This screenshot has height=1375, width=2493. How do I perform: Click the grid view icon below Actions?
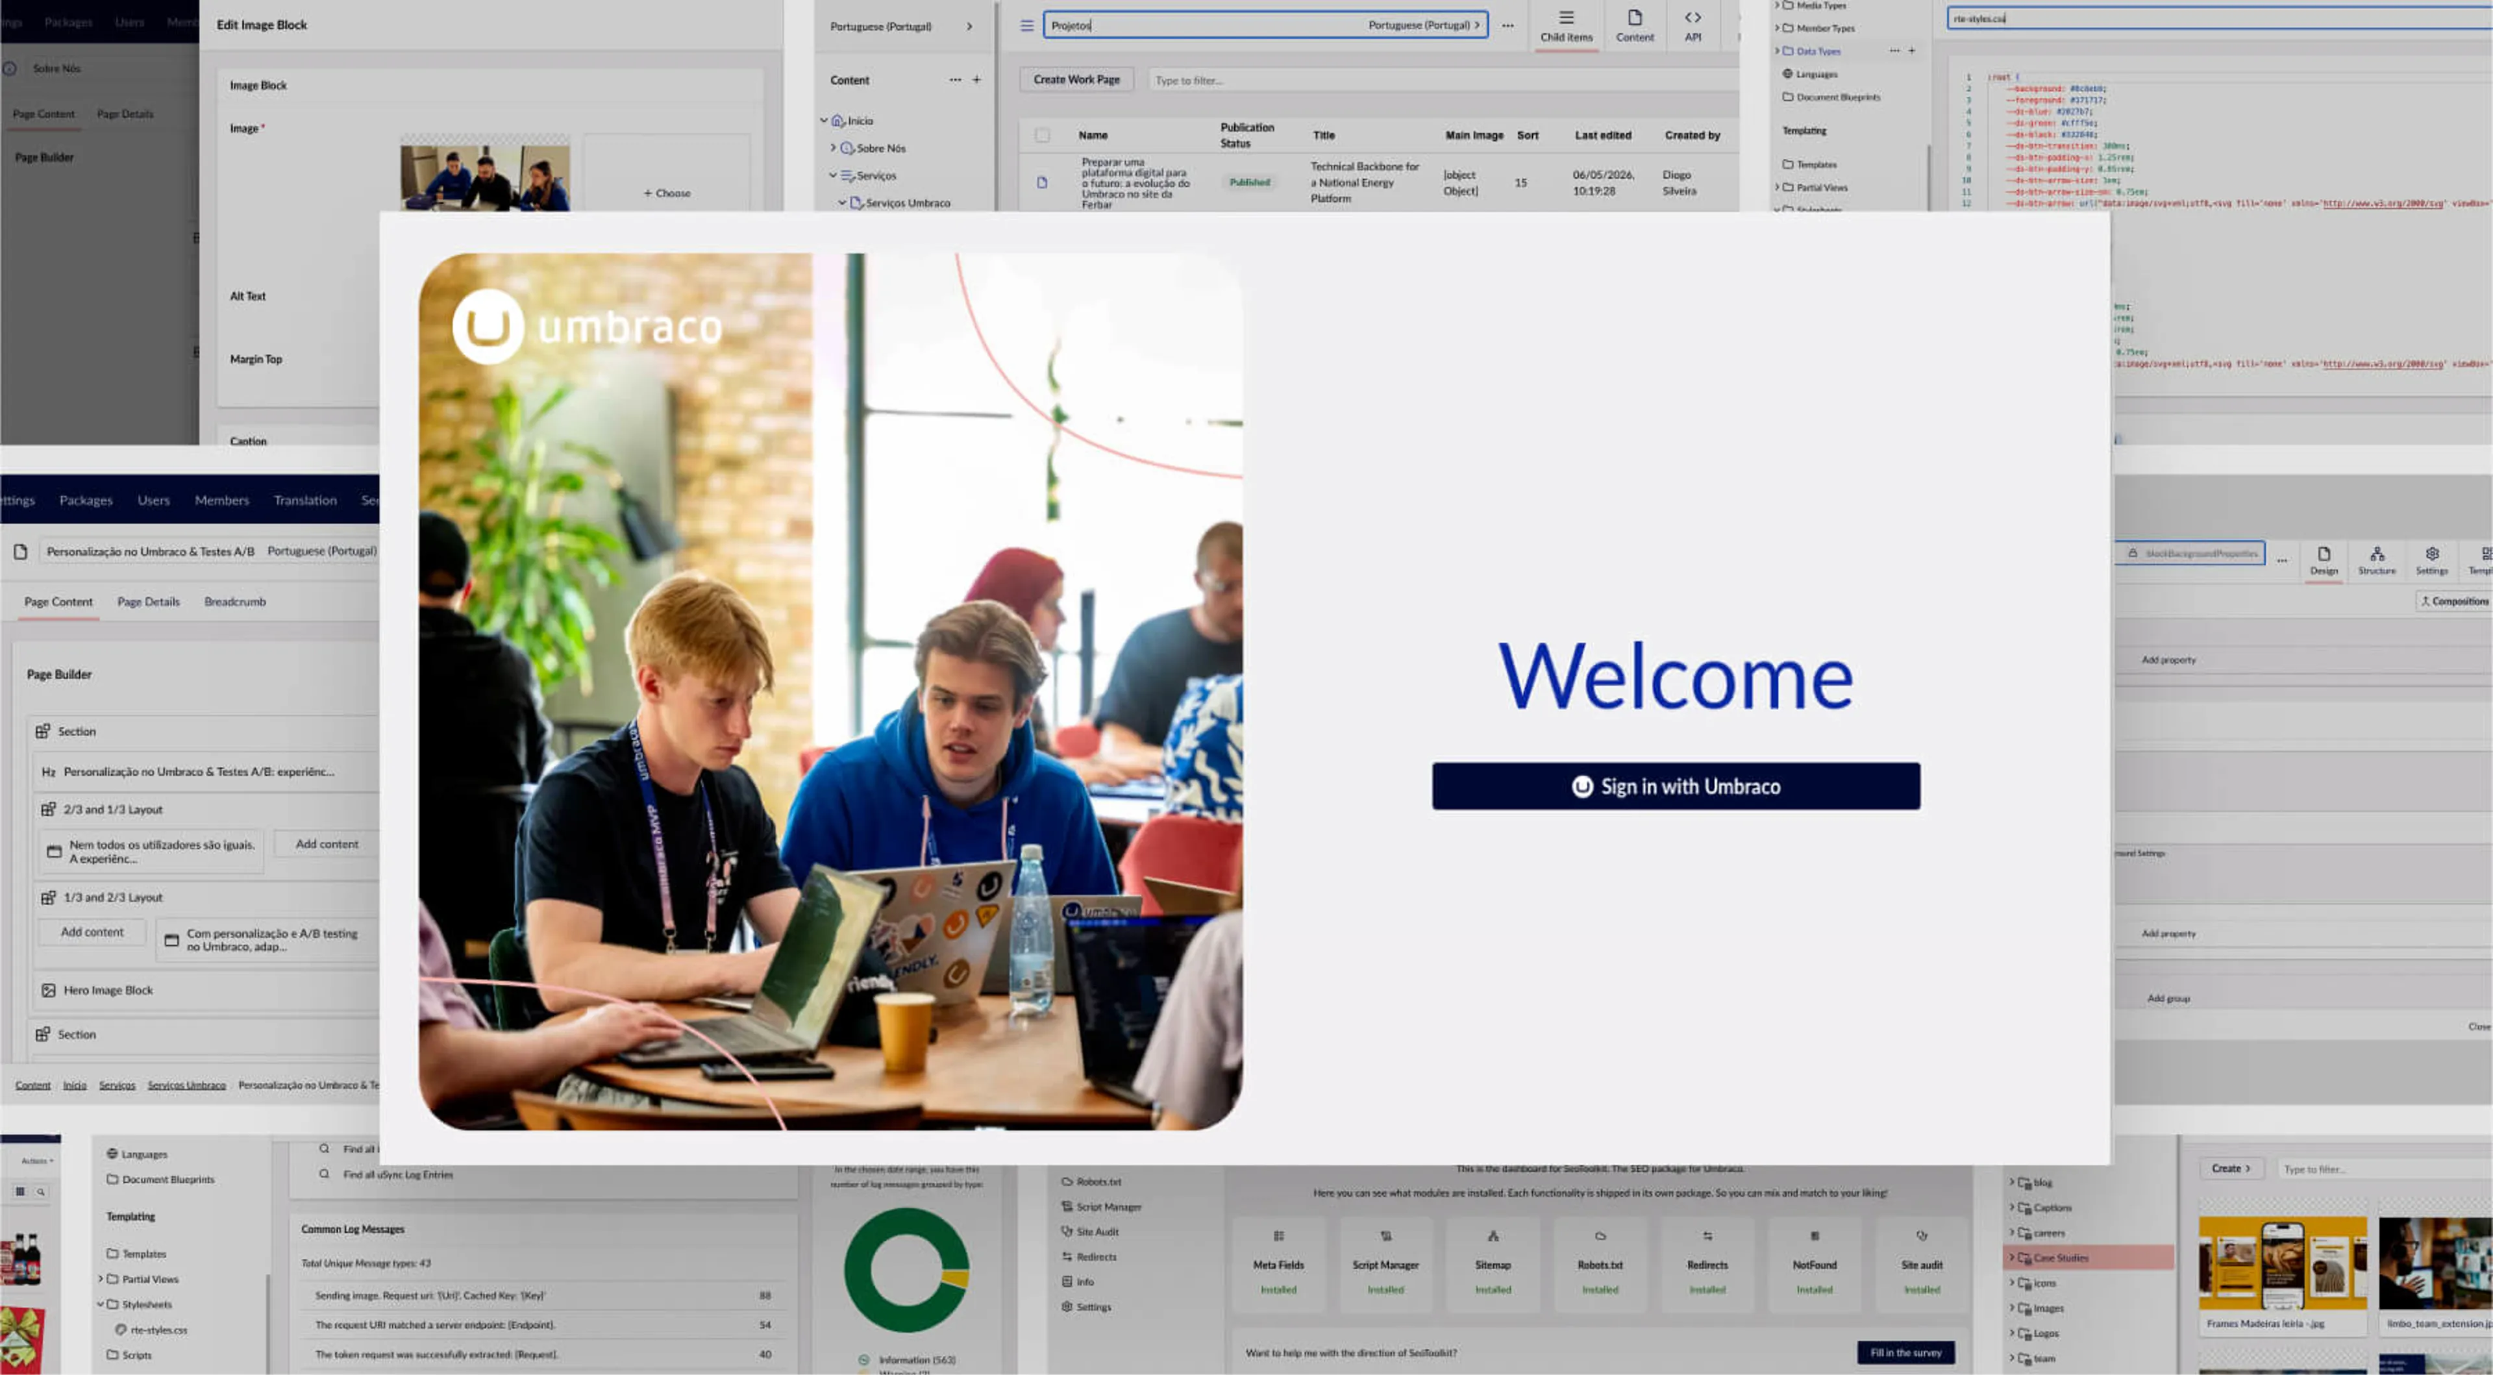tap(19, 1191)
